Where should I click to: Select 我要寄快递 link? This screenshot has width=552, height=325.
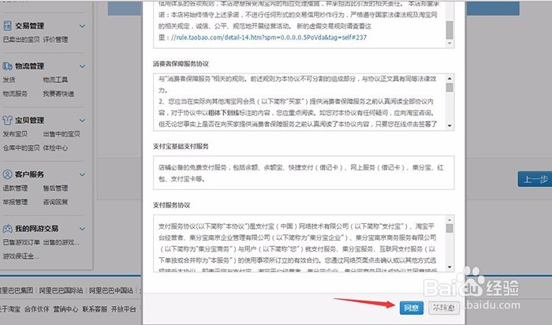pyautogui.click(x=58, y=94)
